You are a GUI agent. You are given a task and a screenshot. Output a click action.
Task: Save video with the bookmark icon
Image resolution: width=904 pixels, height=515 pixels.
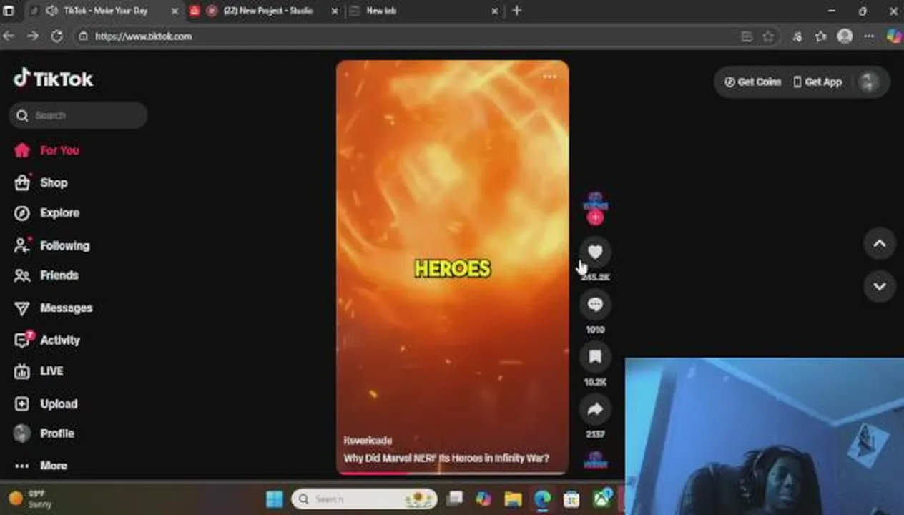coord(595,357)
